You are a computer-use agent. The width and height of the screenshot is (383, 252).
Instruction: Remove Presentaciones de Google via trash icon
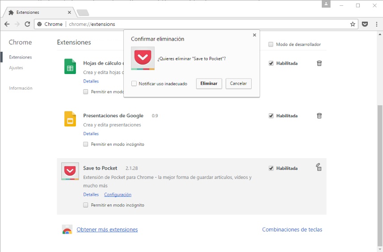point(319,116)
